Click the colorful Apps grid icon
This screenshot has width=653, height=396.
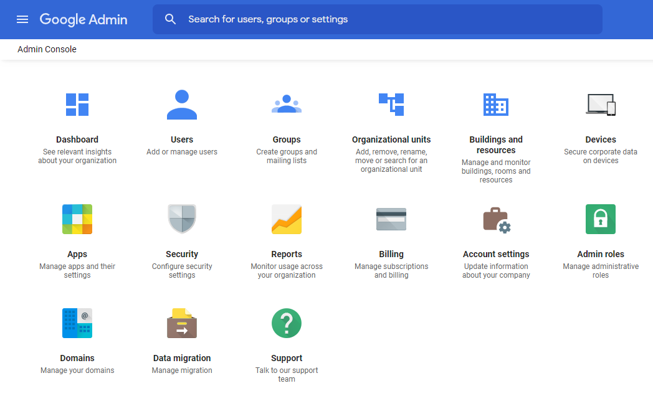tap(77, 219)
